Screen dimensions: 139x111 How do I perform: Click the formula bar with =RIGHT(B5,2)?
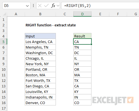point(100,6)
